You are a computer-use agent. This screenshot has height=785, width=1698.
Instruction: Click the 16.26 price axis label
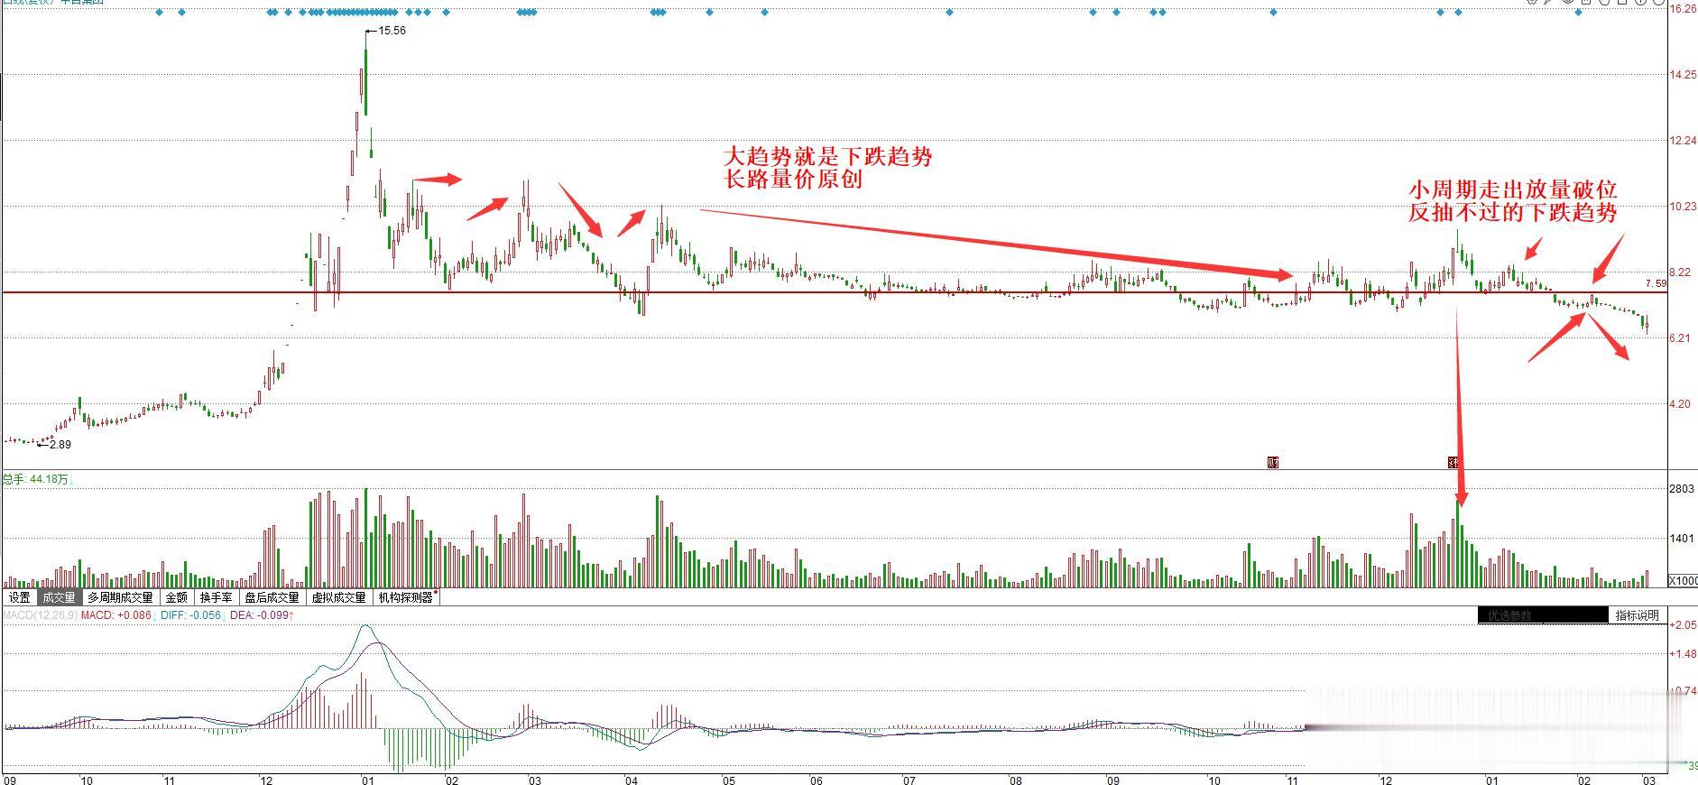point(1684,9)
